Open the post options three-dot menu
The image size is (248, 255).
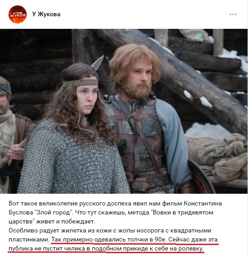[233, 14]
